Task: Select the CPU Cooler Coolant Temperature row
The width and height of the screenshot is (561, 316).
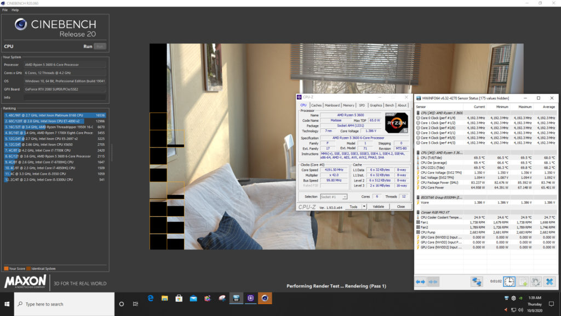Action: [486, 217]
